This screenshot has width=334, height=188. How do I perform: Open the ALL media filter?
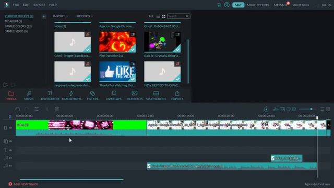click(151, 16)
